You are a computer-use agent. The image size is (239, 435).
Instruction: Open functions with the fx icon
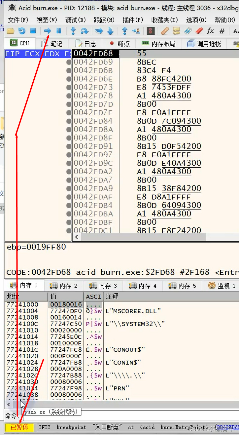point(210,31)
